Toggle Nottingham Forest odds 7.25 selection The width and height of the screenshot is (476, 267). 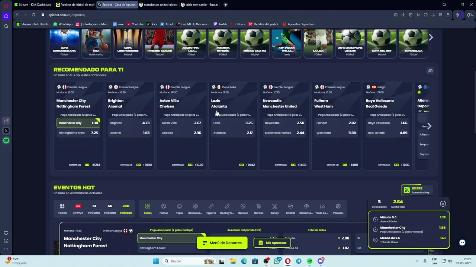(78, 133)
